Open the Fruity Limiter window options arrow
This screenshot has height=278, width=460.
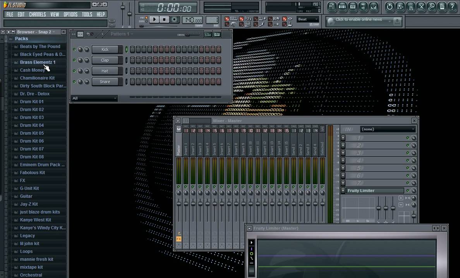click(249, 228)
